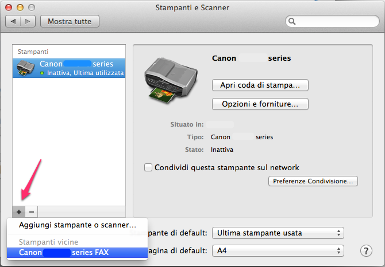Click the yellow minimize window button

coord(20,7)
